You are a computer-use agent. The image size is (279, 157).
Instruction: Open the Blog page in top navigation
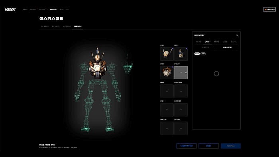(61, 9)
